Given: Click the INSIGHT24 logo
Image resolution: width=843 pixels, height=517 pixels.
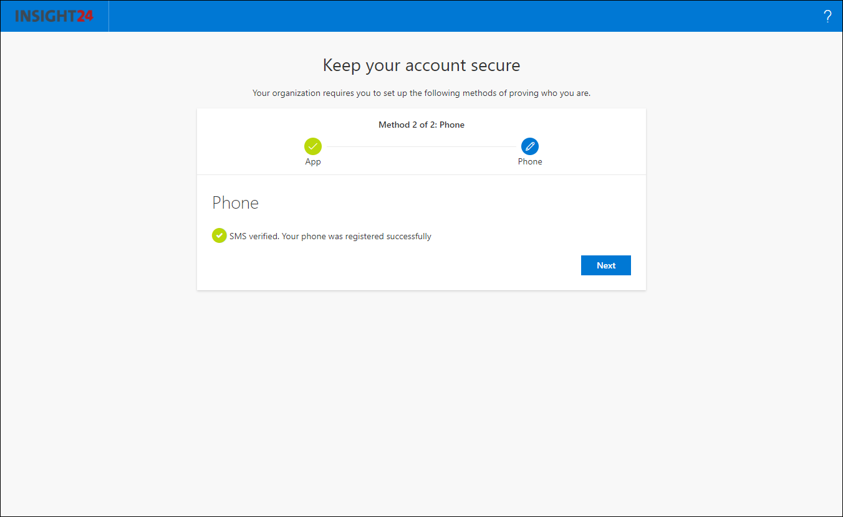Looking at the screenshot, I should (x=54, y=16).
